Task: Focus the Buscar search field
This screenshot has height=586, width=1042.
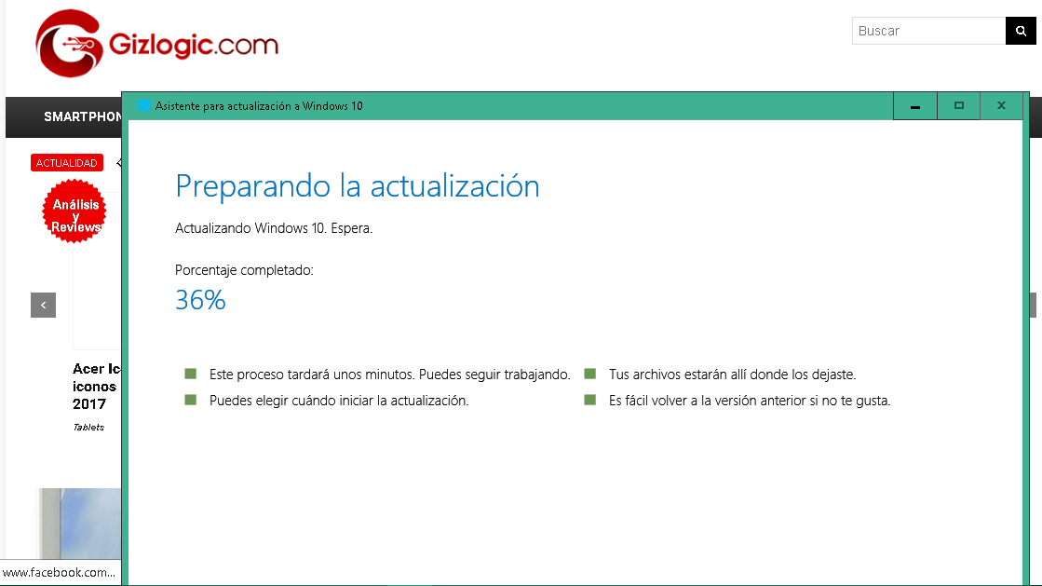Action: (928, 32)
